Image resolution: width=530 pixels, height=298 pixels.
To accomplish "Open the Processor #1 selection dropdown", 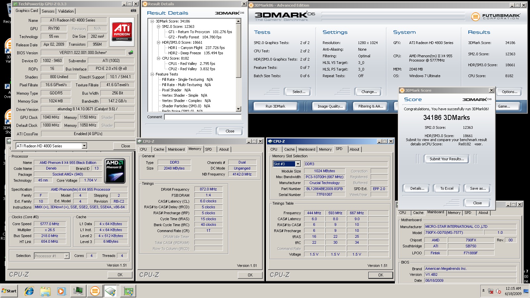I will [x=67, y=256].
